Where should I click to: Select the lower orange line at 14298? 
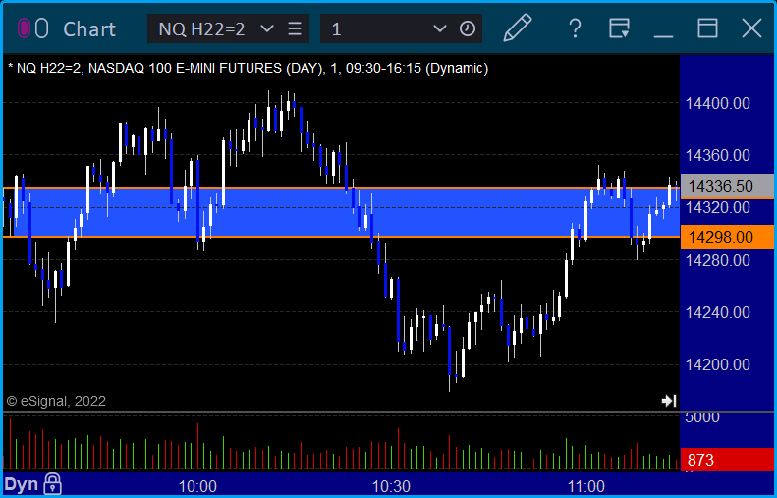(x=341, y=237)
